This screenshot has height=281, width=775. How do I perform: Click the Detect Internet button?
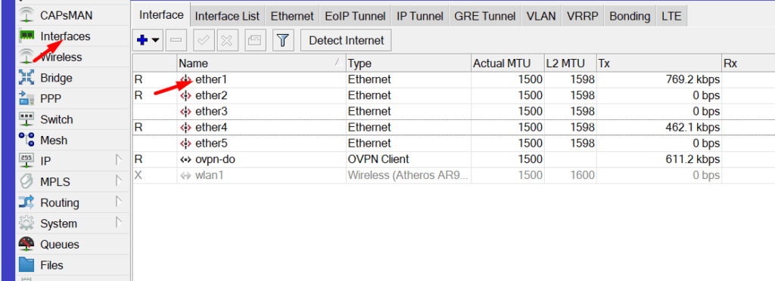pos(346,41)
